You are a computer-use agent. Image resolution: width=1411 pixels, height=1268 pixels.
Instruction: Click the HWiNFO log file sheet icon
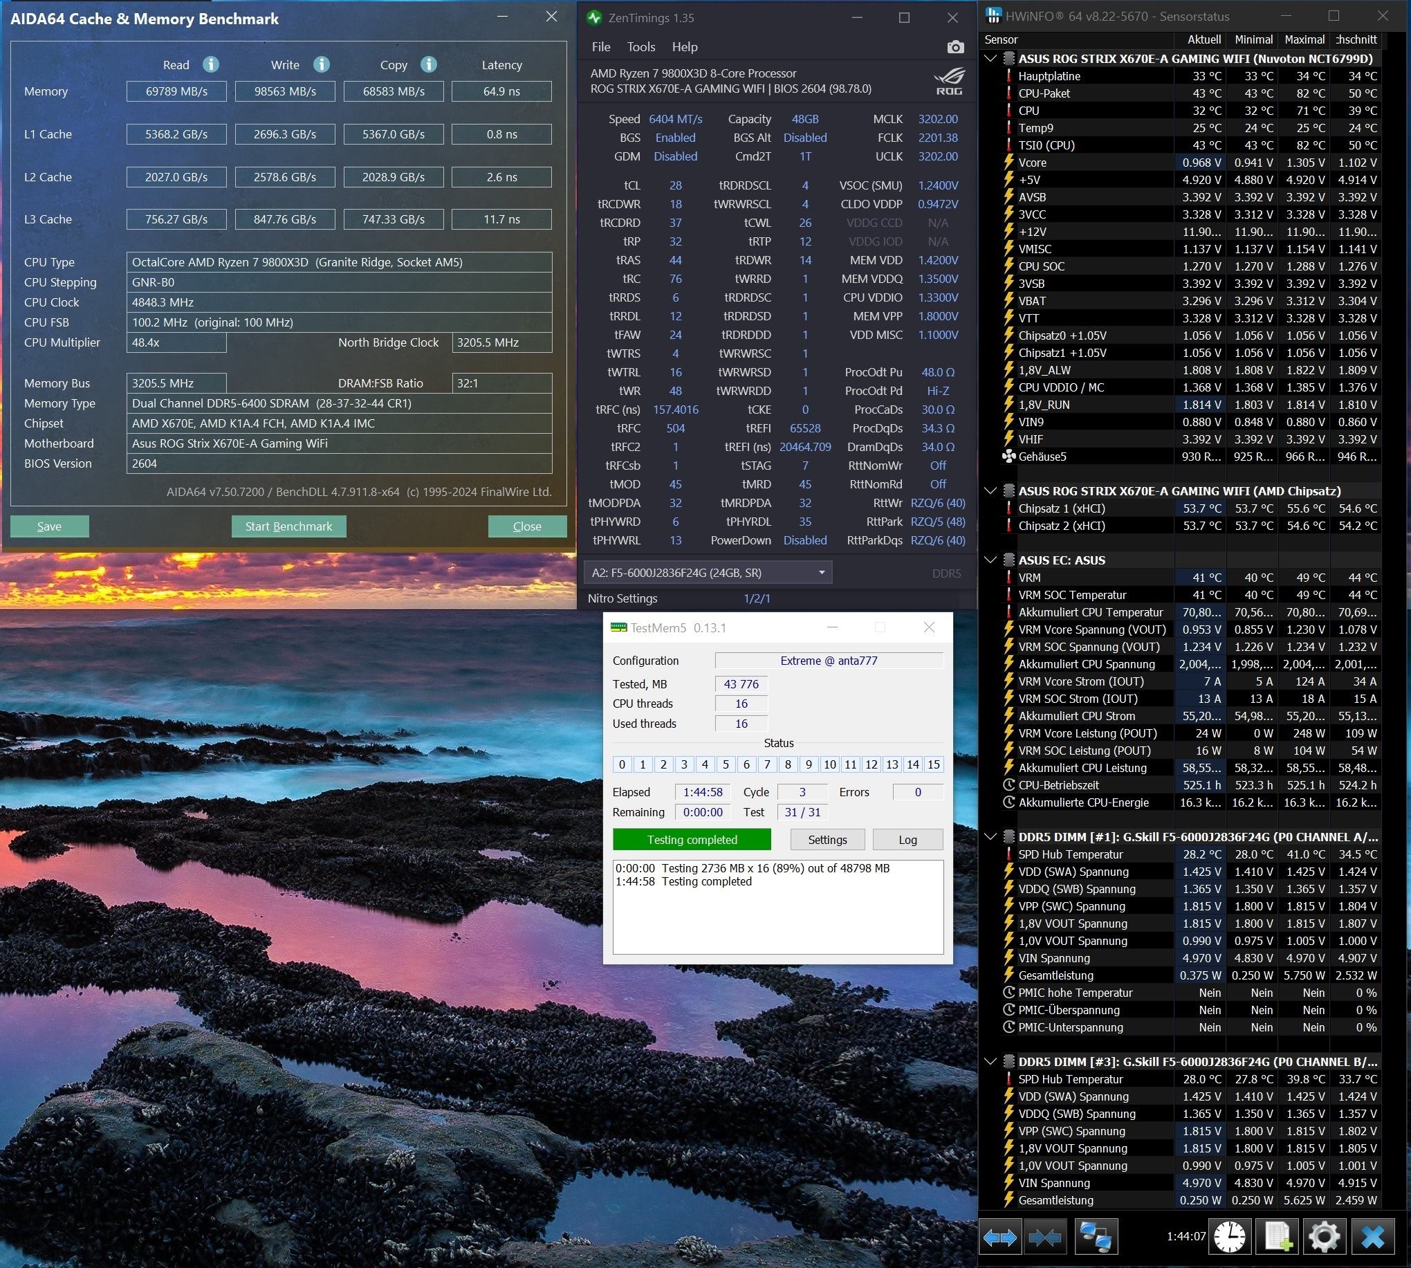coord(1278,1238)
